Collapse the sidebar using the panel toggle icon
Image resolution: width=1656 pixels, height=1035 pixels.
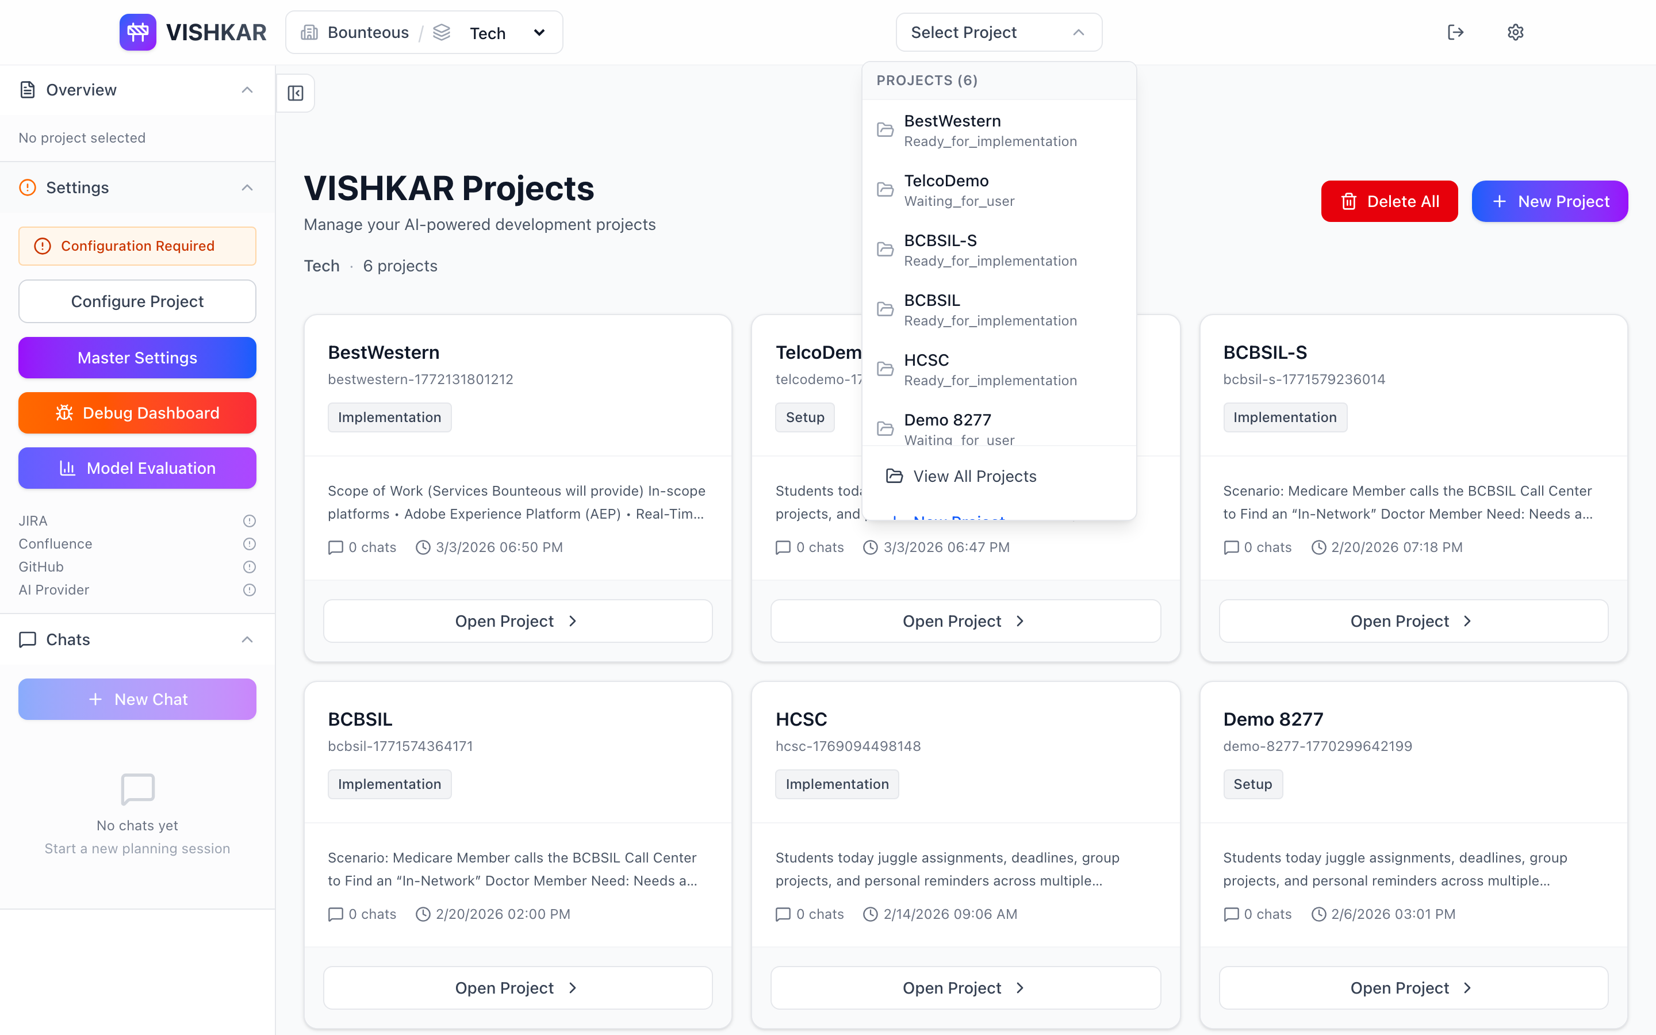[x=295, y=93]
